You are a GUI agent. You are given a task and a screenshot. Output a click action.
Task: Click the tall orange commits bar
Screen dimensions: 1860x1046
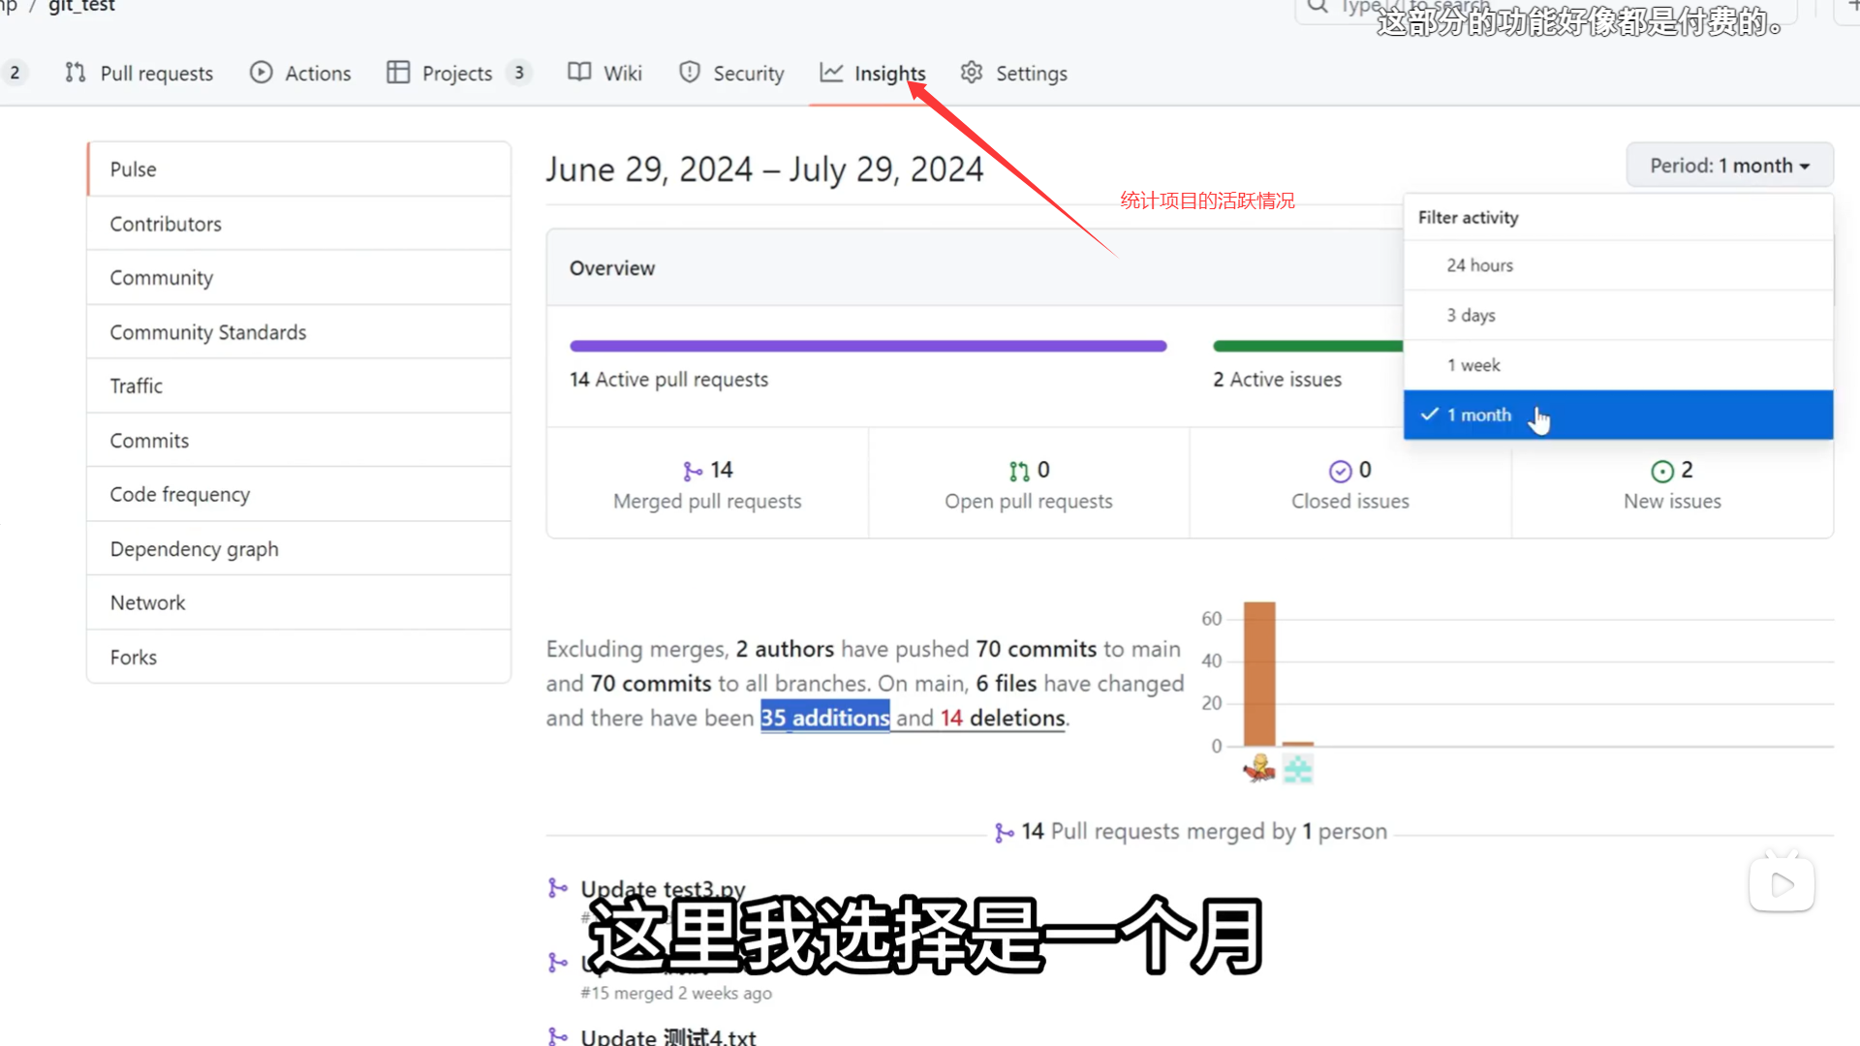1258,674
